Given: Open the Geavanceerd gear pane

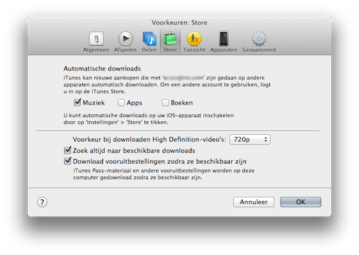Looking at the screenshot, I should (259, 42).
